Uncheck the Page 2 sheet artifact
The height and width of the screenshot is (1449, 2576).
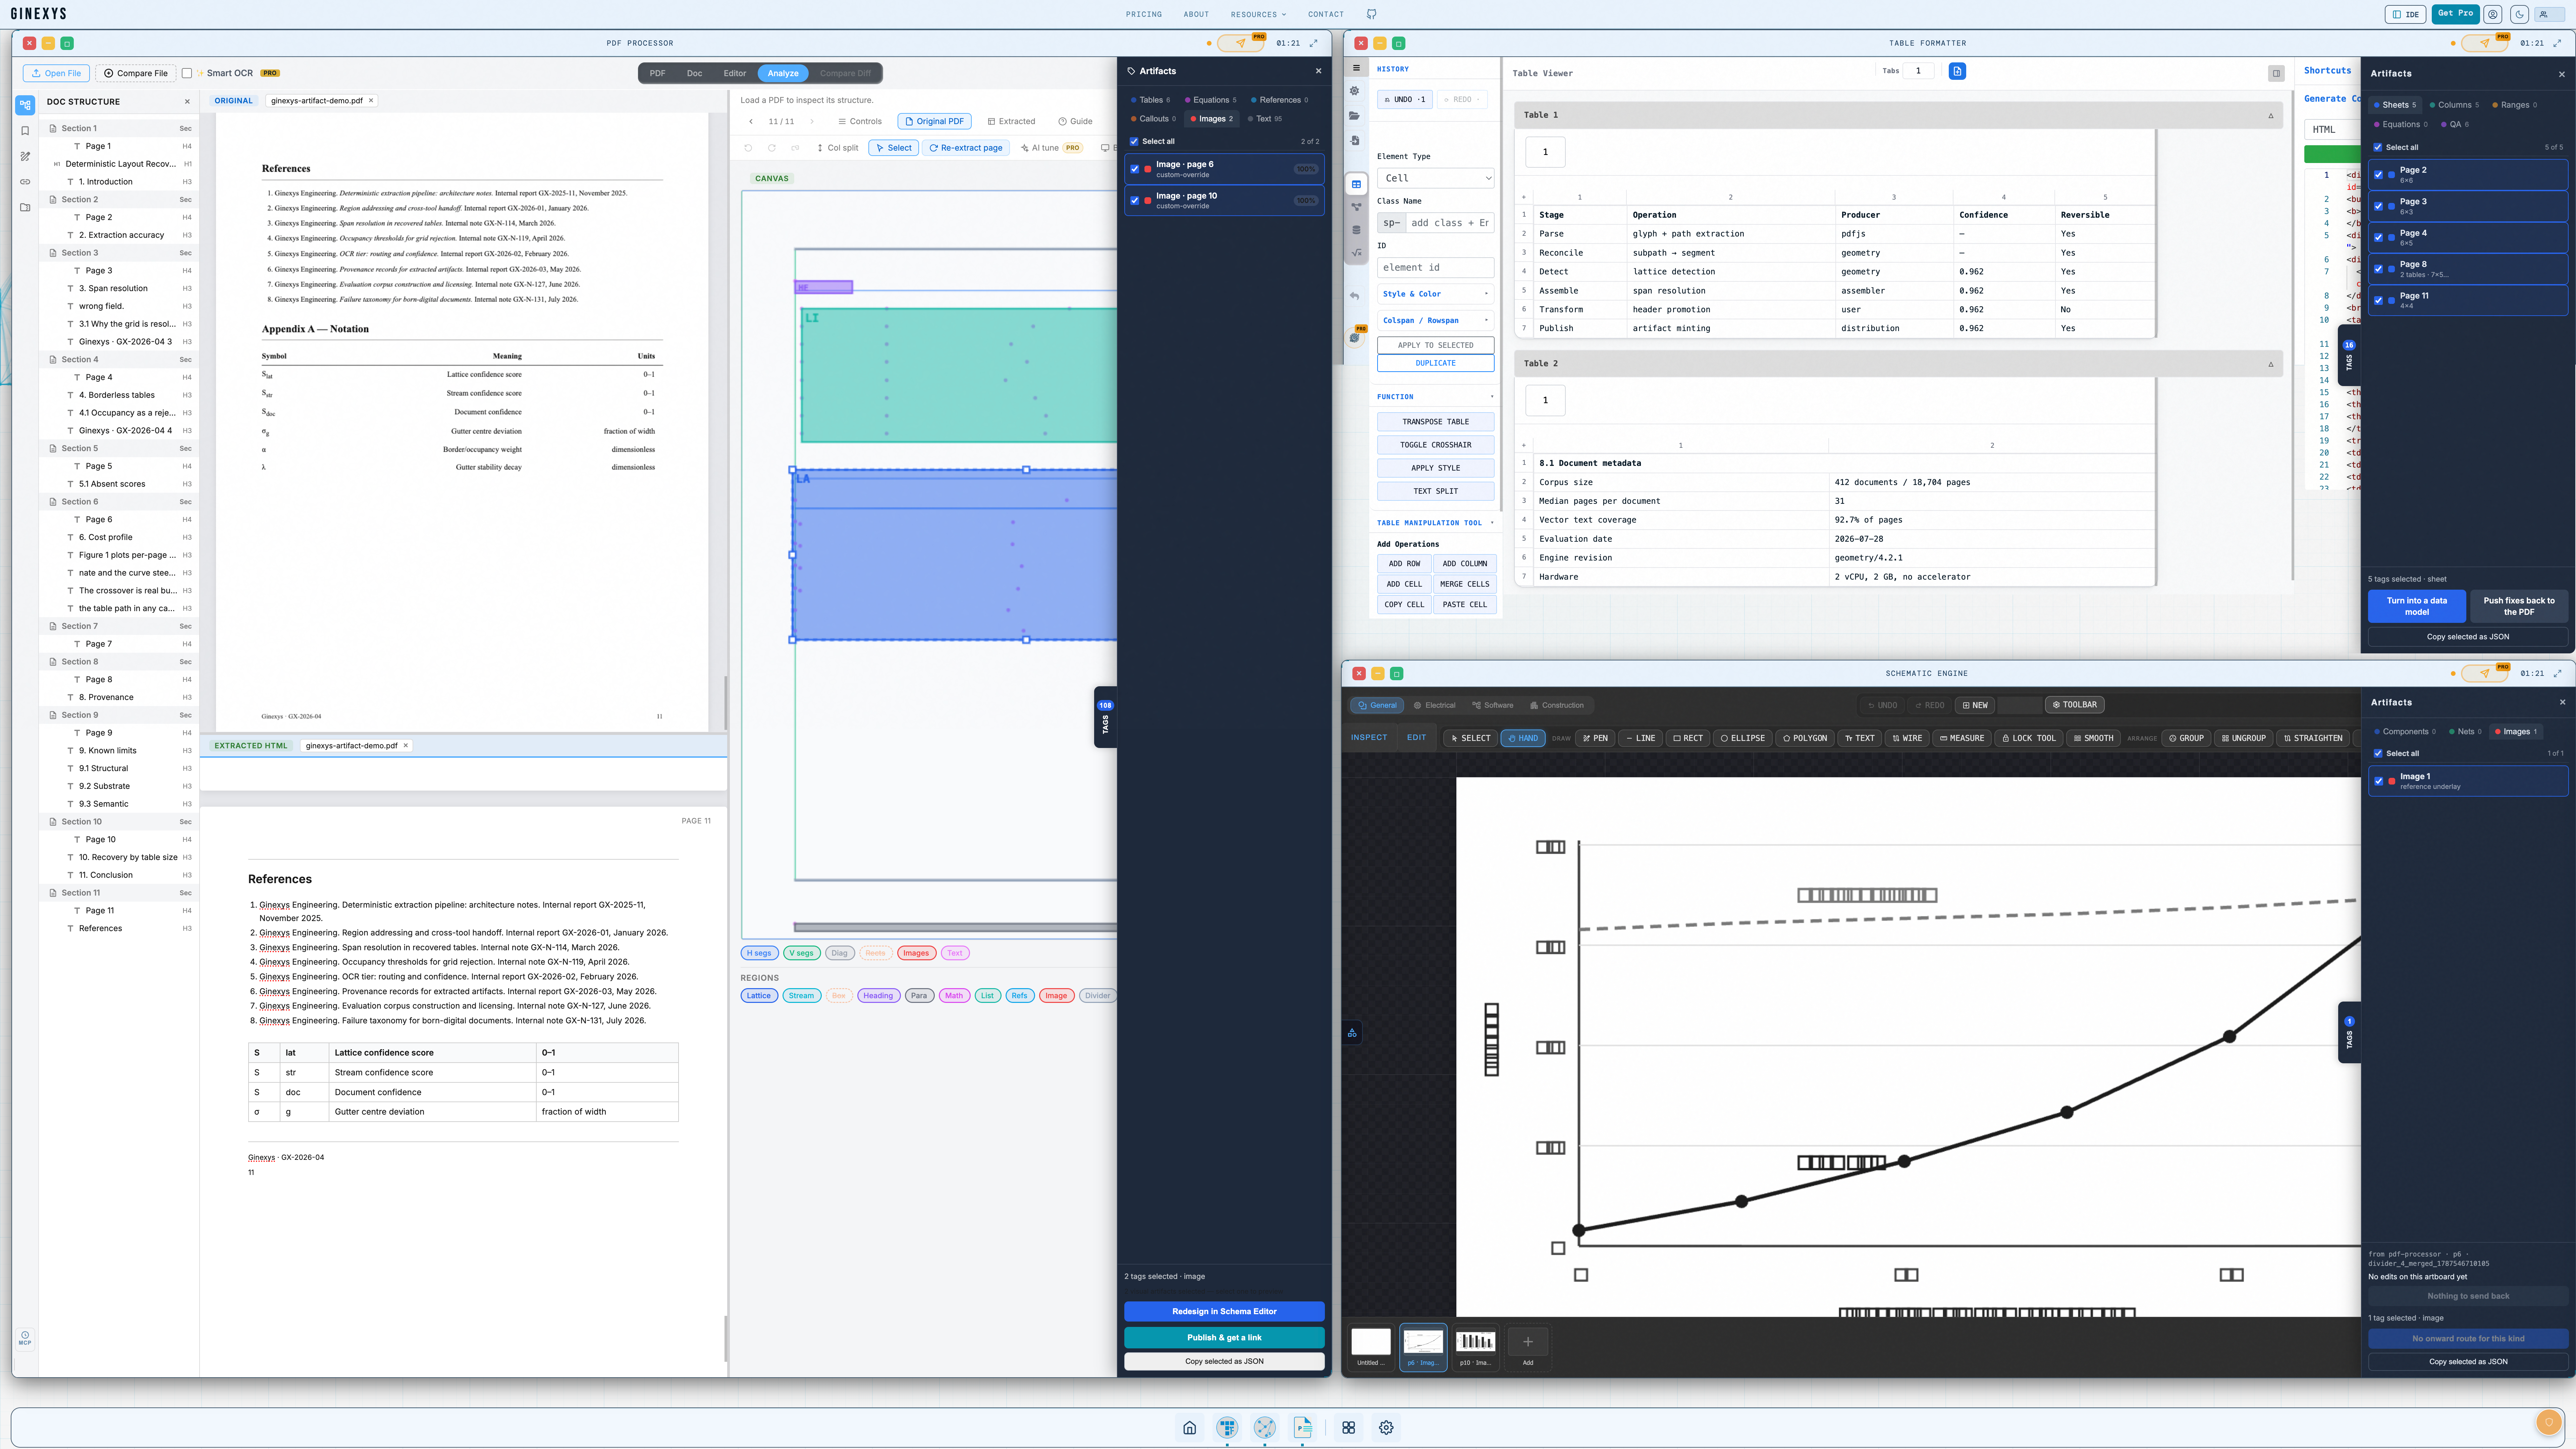coord(2379,175)
